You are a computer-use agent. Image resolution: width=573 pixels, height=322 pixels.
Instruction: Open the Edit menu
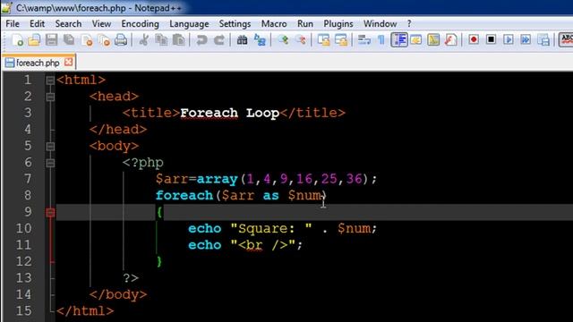coord(37,24)
